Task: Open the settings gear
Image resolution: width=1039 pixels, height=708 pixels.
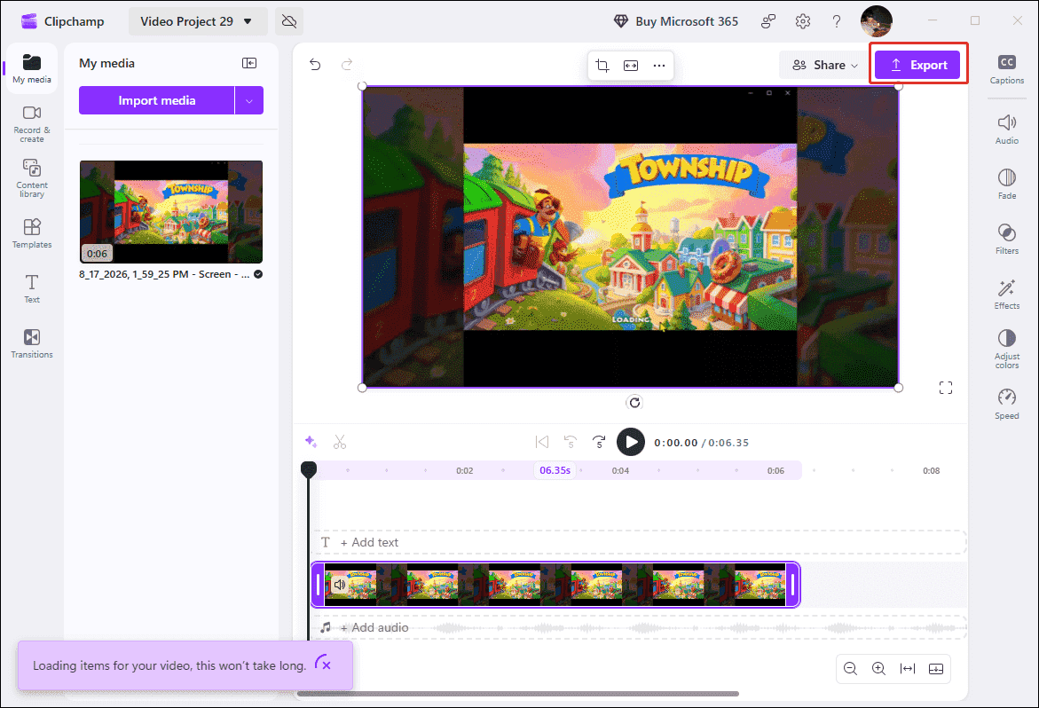Action: tap(802, 21)
